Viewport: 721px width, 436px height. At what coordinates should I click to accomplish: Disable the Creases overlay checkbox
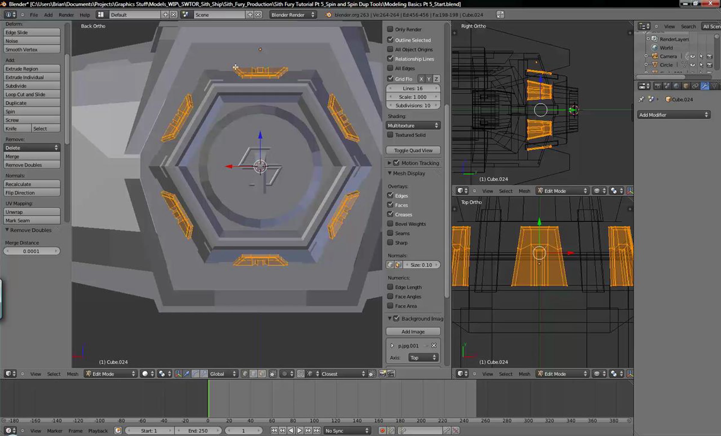coord(390,214)
